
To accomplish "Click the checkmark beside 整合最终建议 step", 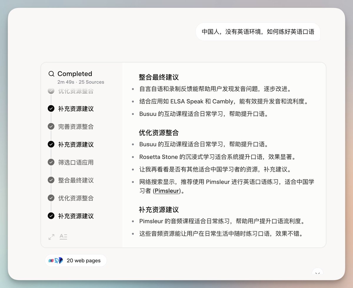I will [x=51, y=180].
